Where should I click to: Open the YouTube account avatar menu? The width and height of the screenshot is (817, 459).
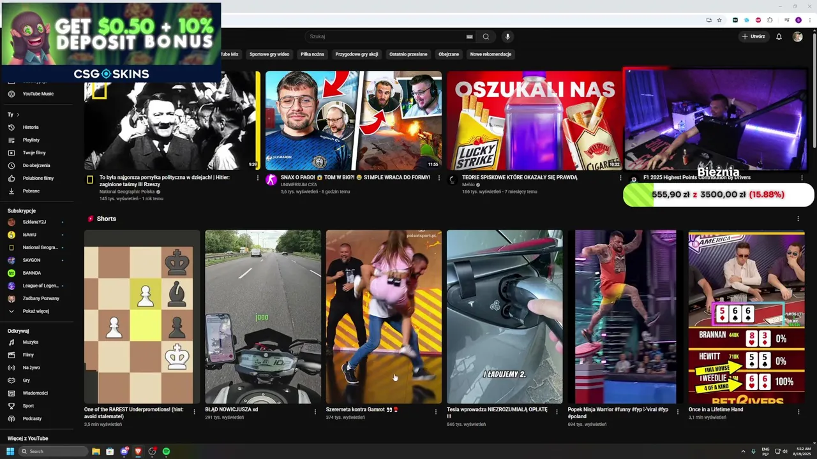[x=797, y=36]
